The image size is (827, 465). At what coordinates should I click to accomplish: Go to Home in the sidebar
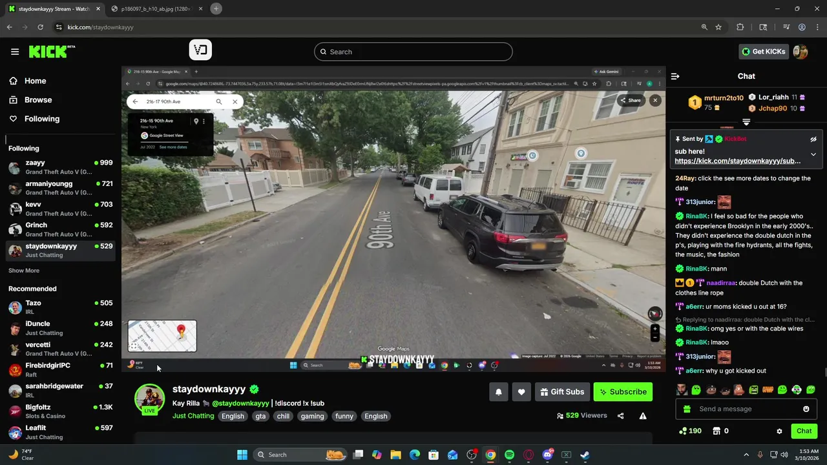[x=28, y=81]
